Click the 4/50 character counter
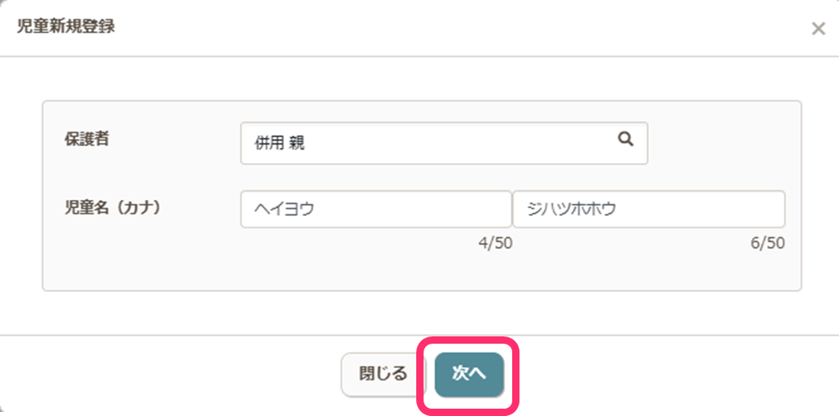 click(495, 244)
